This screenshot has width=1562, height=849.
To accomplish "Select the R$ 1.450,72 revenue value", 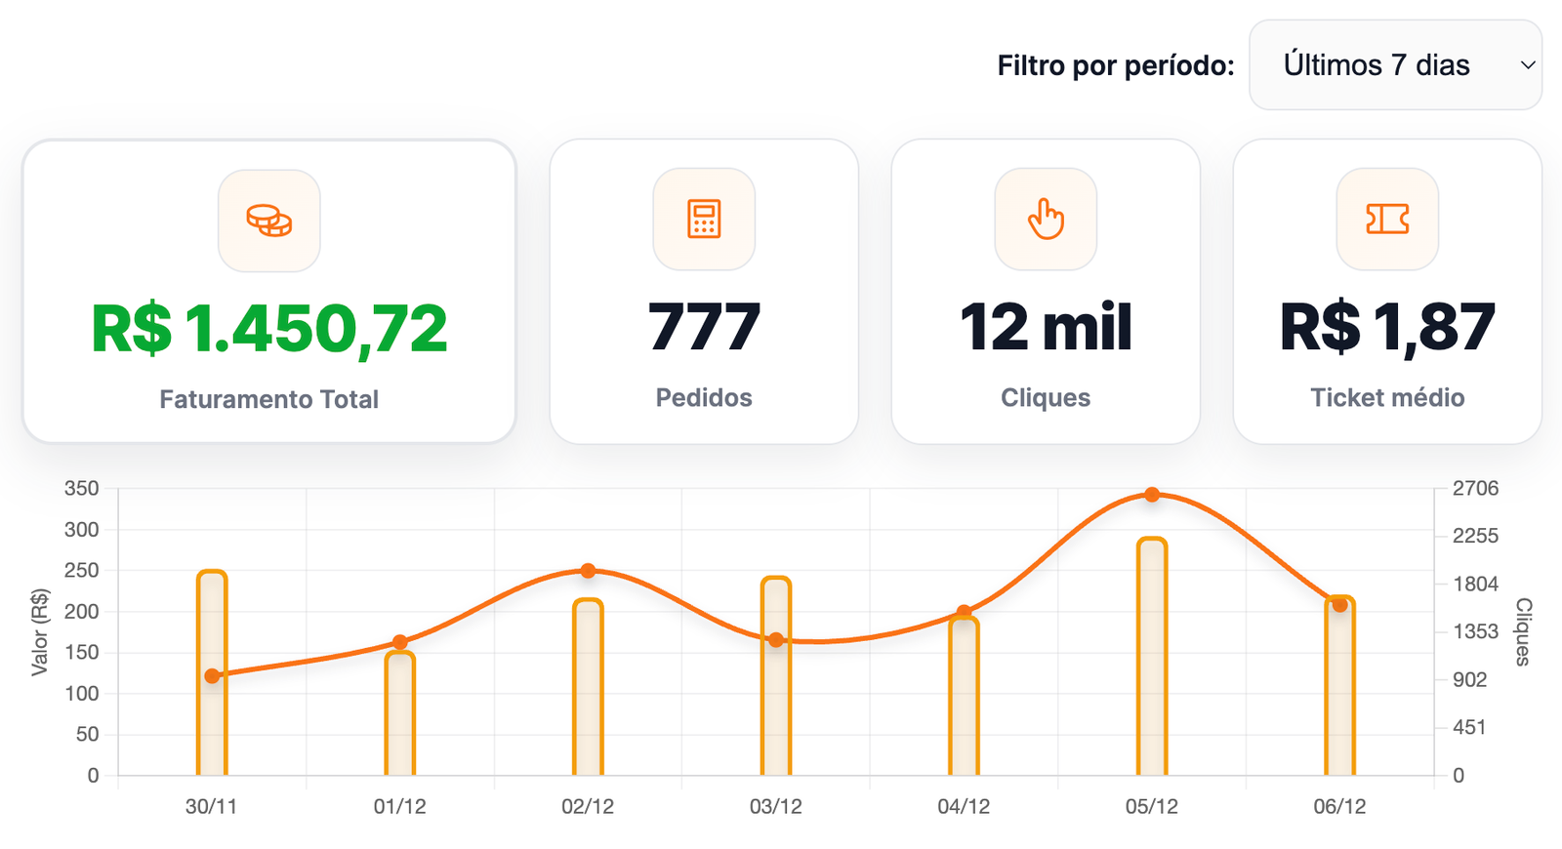I will tap(269, 328).
